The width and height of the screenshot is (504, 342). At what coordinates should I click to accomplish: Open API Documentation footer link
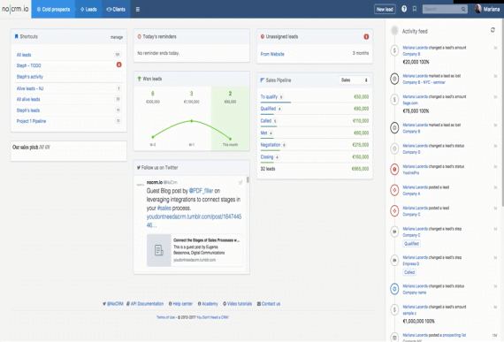tap(145, 304)
